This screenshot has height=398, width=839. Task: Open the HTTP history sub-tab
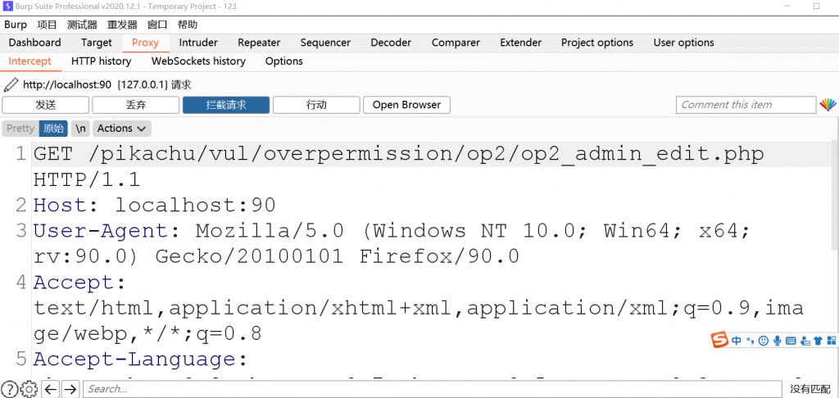[x=101, y=61]
